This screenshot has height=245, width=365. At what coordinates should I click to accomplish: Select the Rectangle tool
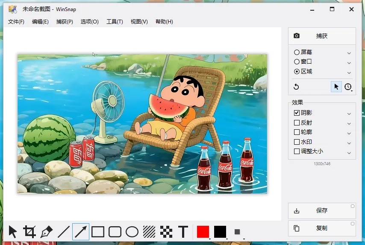coord(98,232)
